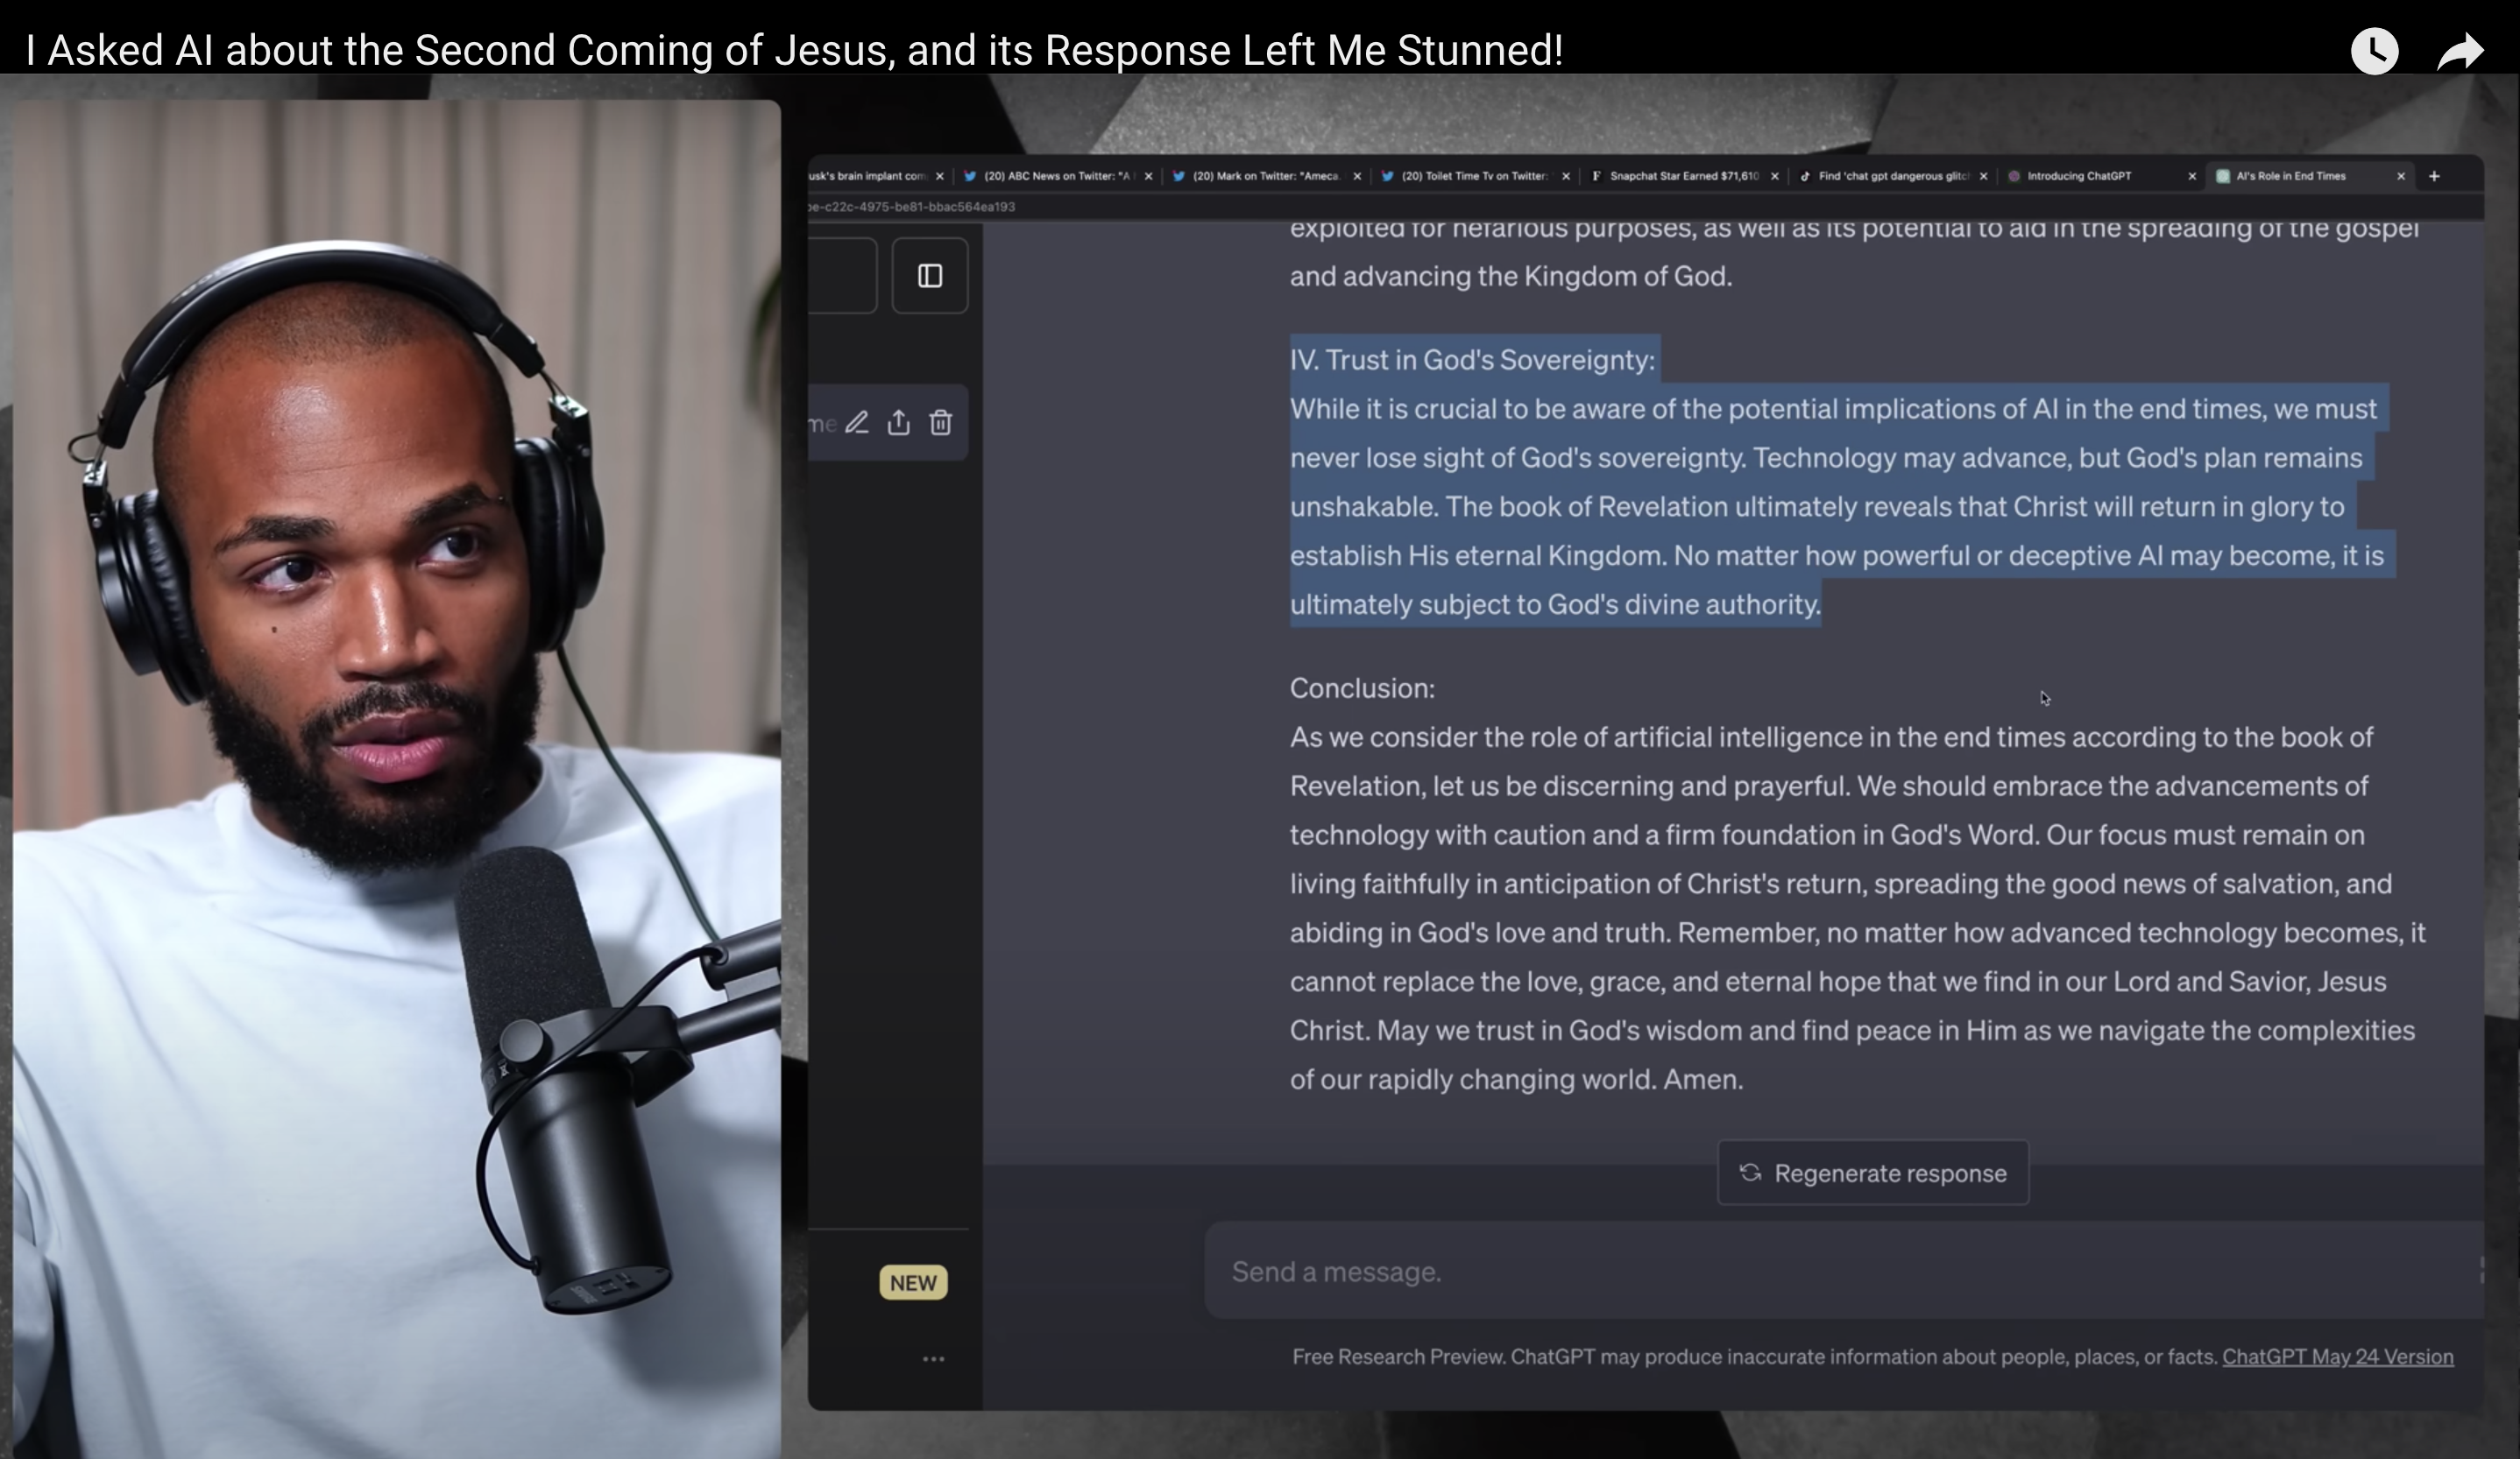Close the Mark on Twitter tab
The image size is (2520, 1459).
coord(1357,176)
